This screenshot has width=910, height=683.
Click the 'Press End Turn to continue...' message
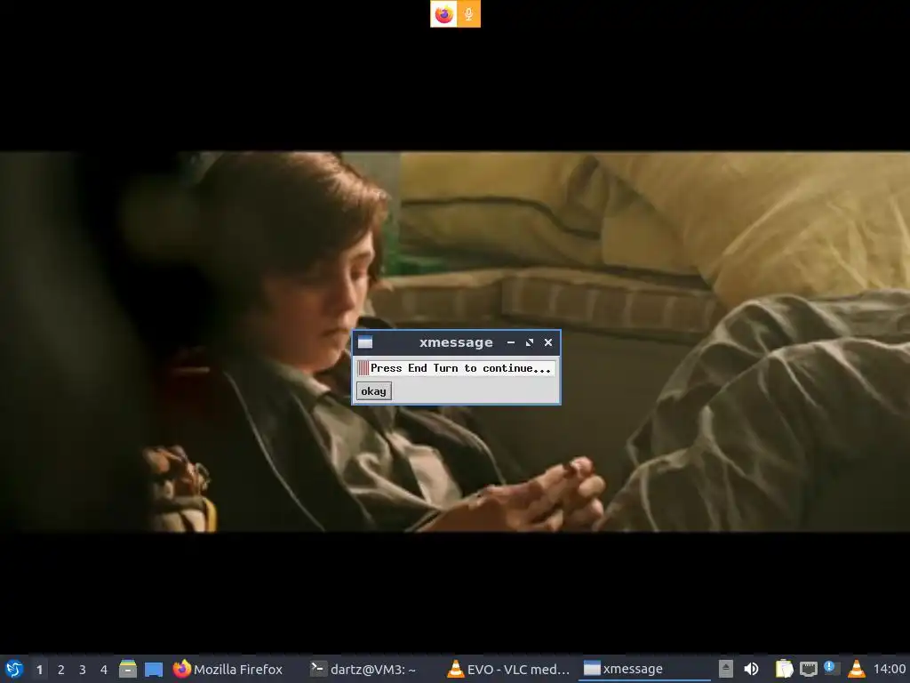[460, 368]
